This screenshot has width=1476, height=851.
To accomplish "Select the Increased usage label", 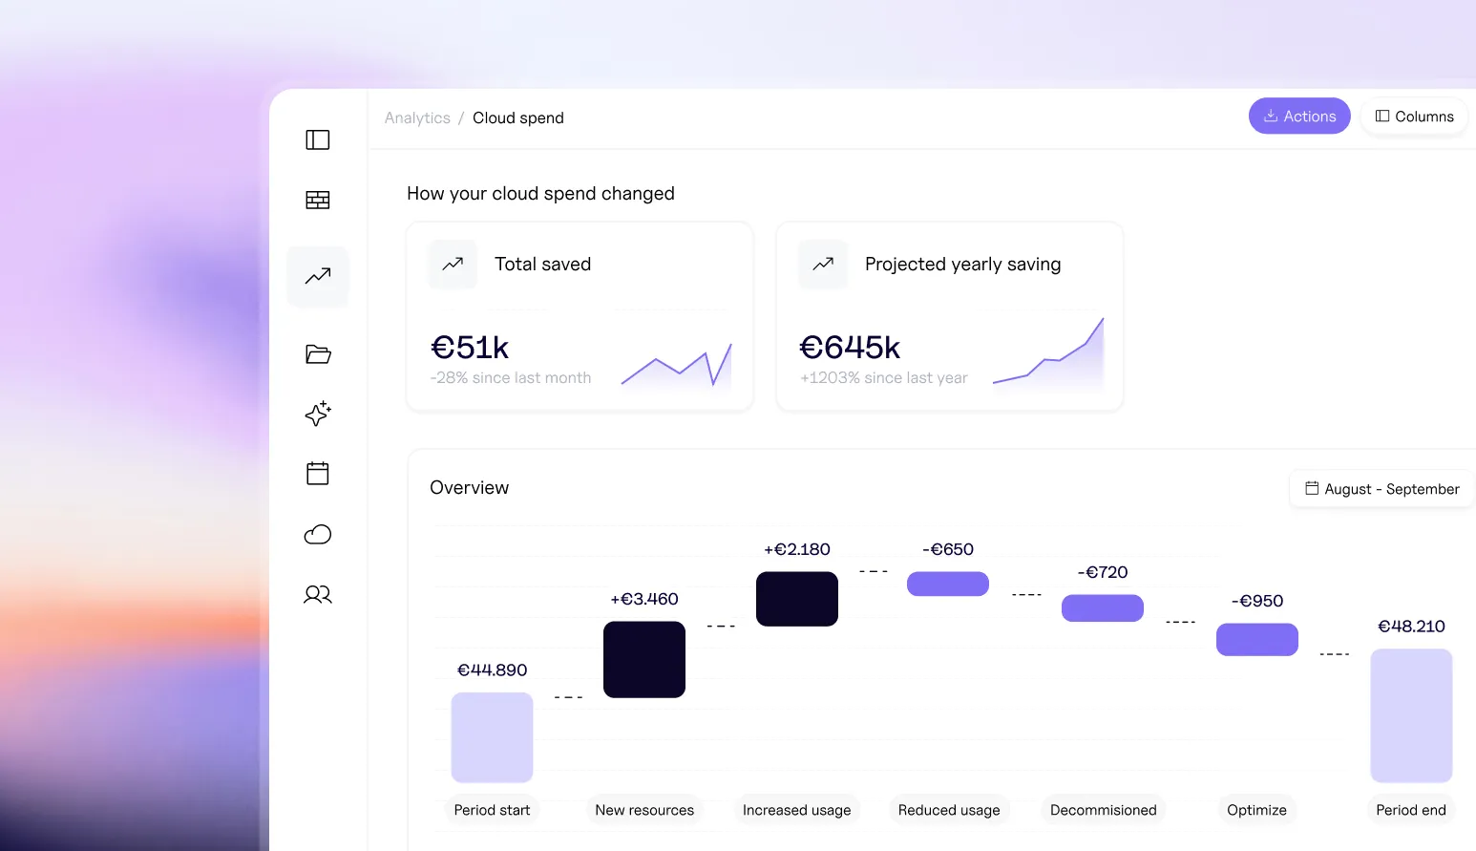I will click(797, 810).
